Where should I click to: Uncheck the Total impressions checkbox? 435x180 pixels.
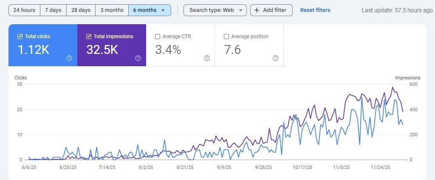tap(89, 37)
